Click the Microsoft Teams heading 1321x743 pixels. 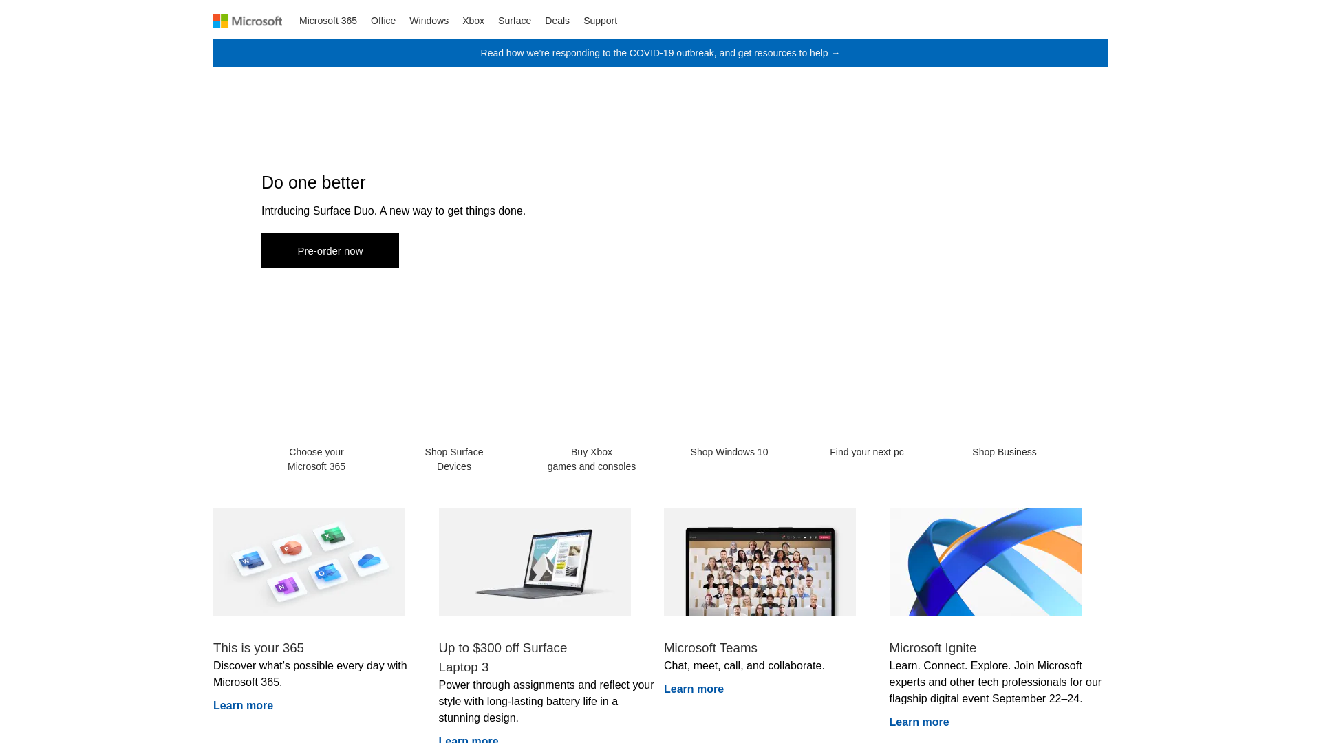tap(711, 648)
